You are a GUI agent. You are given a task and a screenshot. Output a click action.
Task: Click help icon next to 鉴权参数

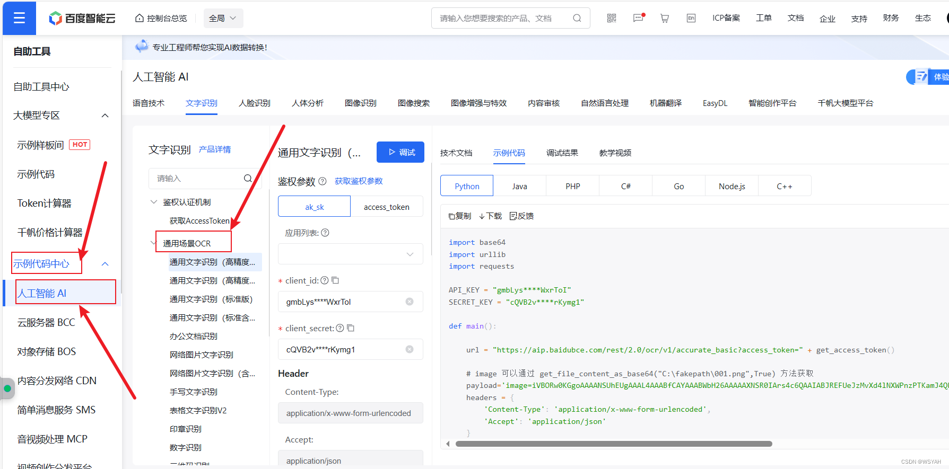click(322, 181)
